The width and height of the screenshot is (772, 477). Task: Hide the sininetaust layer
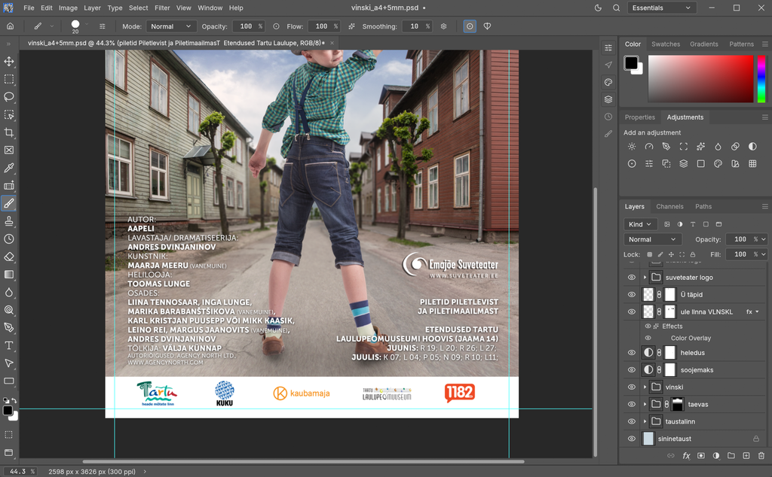tap(632, 439)
